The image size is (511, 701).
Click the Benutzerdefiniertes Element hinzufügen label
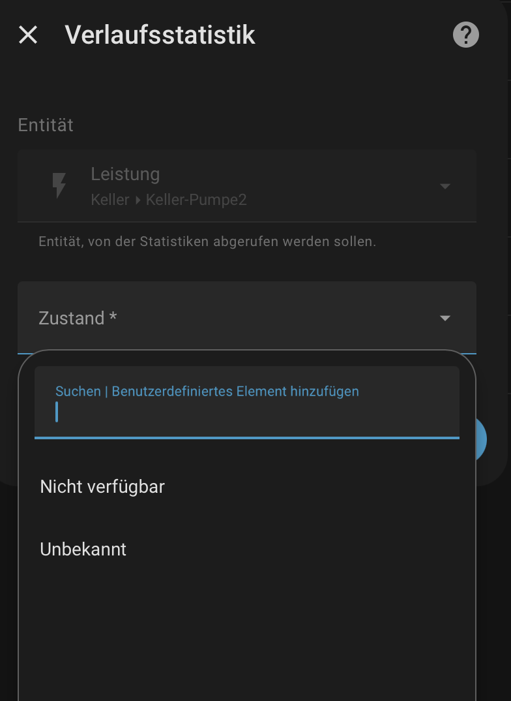click(235, 391)
